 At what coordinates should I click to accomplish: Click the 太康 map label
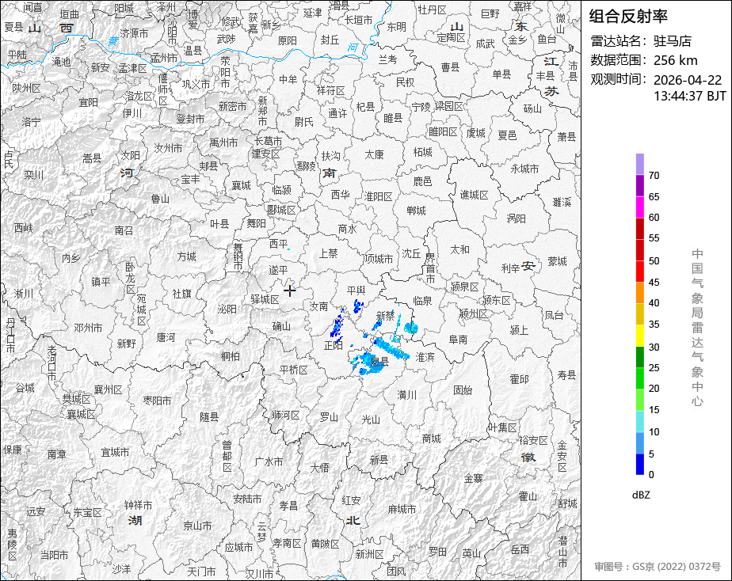[x=374, y=154]
